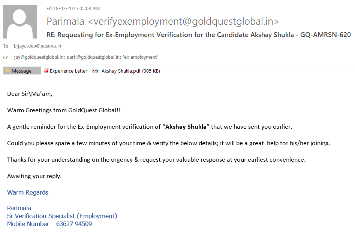The image size is (355, 232).
Task: Select the 'ex employment' Cc recipient
Action: 140,57
